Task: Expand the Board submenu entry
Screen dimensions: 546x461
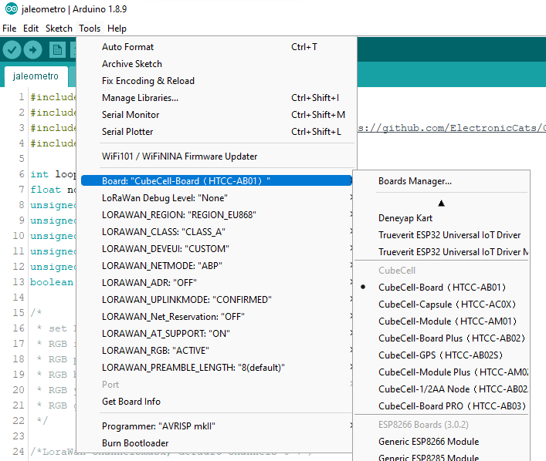Action: 216,181
